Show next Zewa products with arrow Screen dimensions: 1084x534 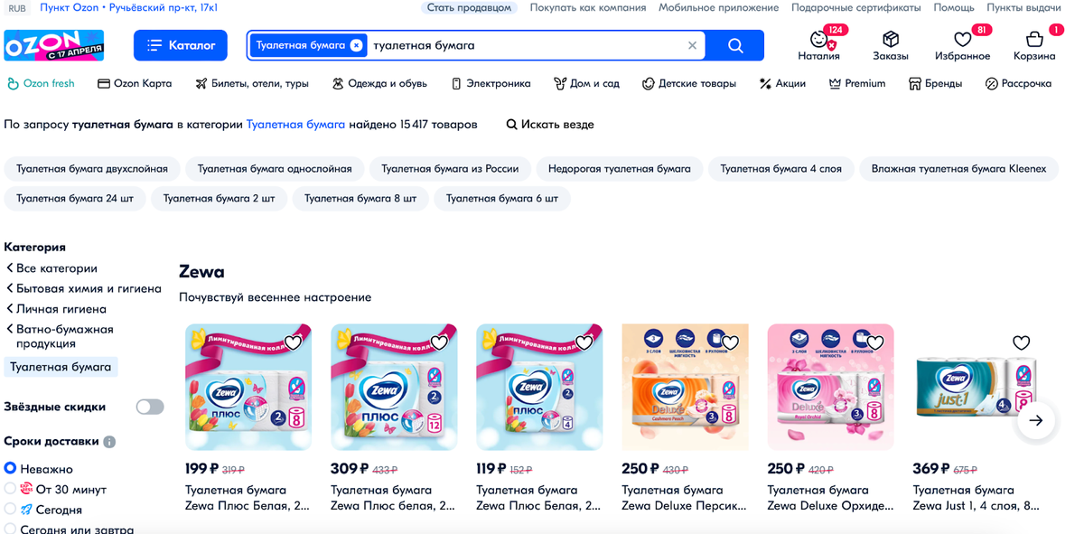[x=1036, y=420]
